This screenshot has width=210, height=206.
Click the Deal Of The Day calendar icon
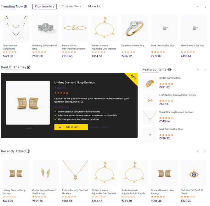[29, 67]
